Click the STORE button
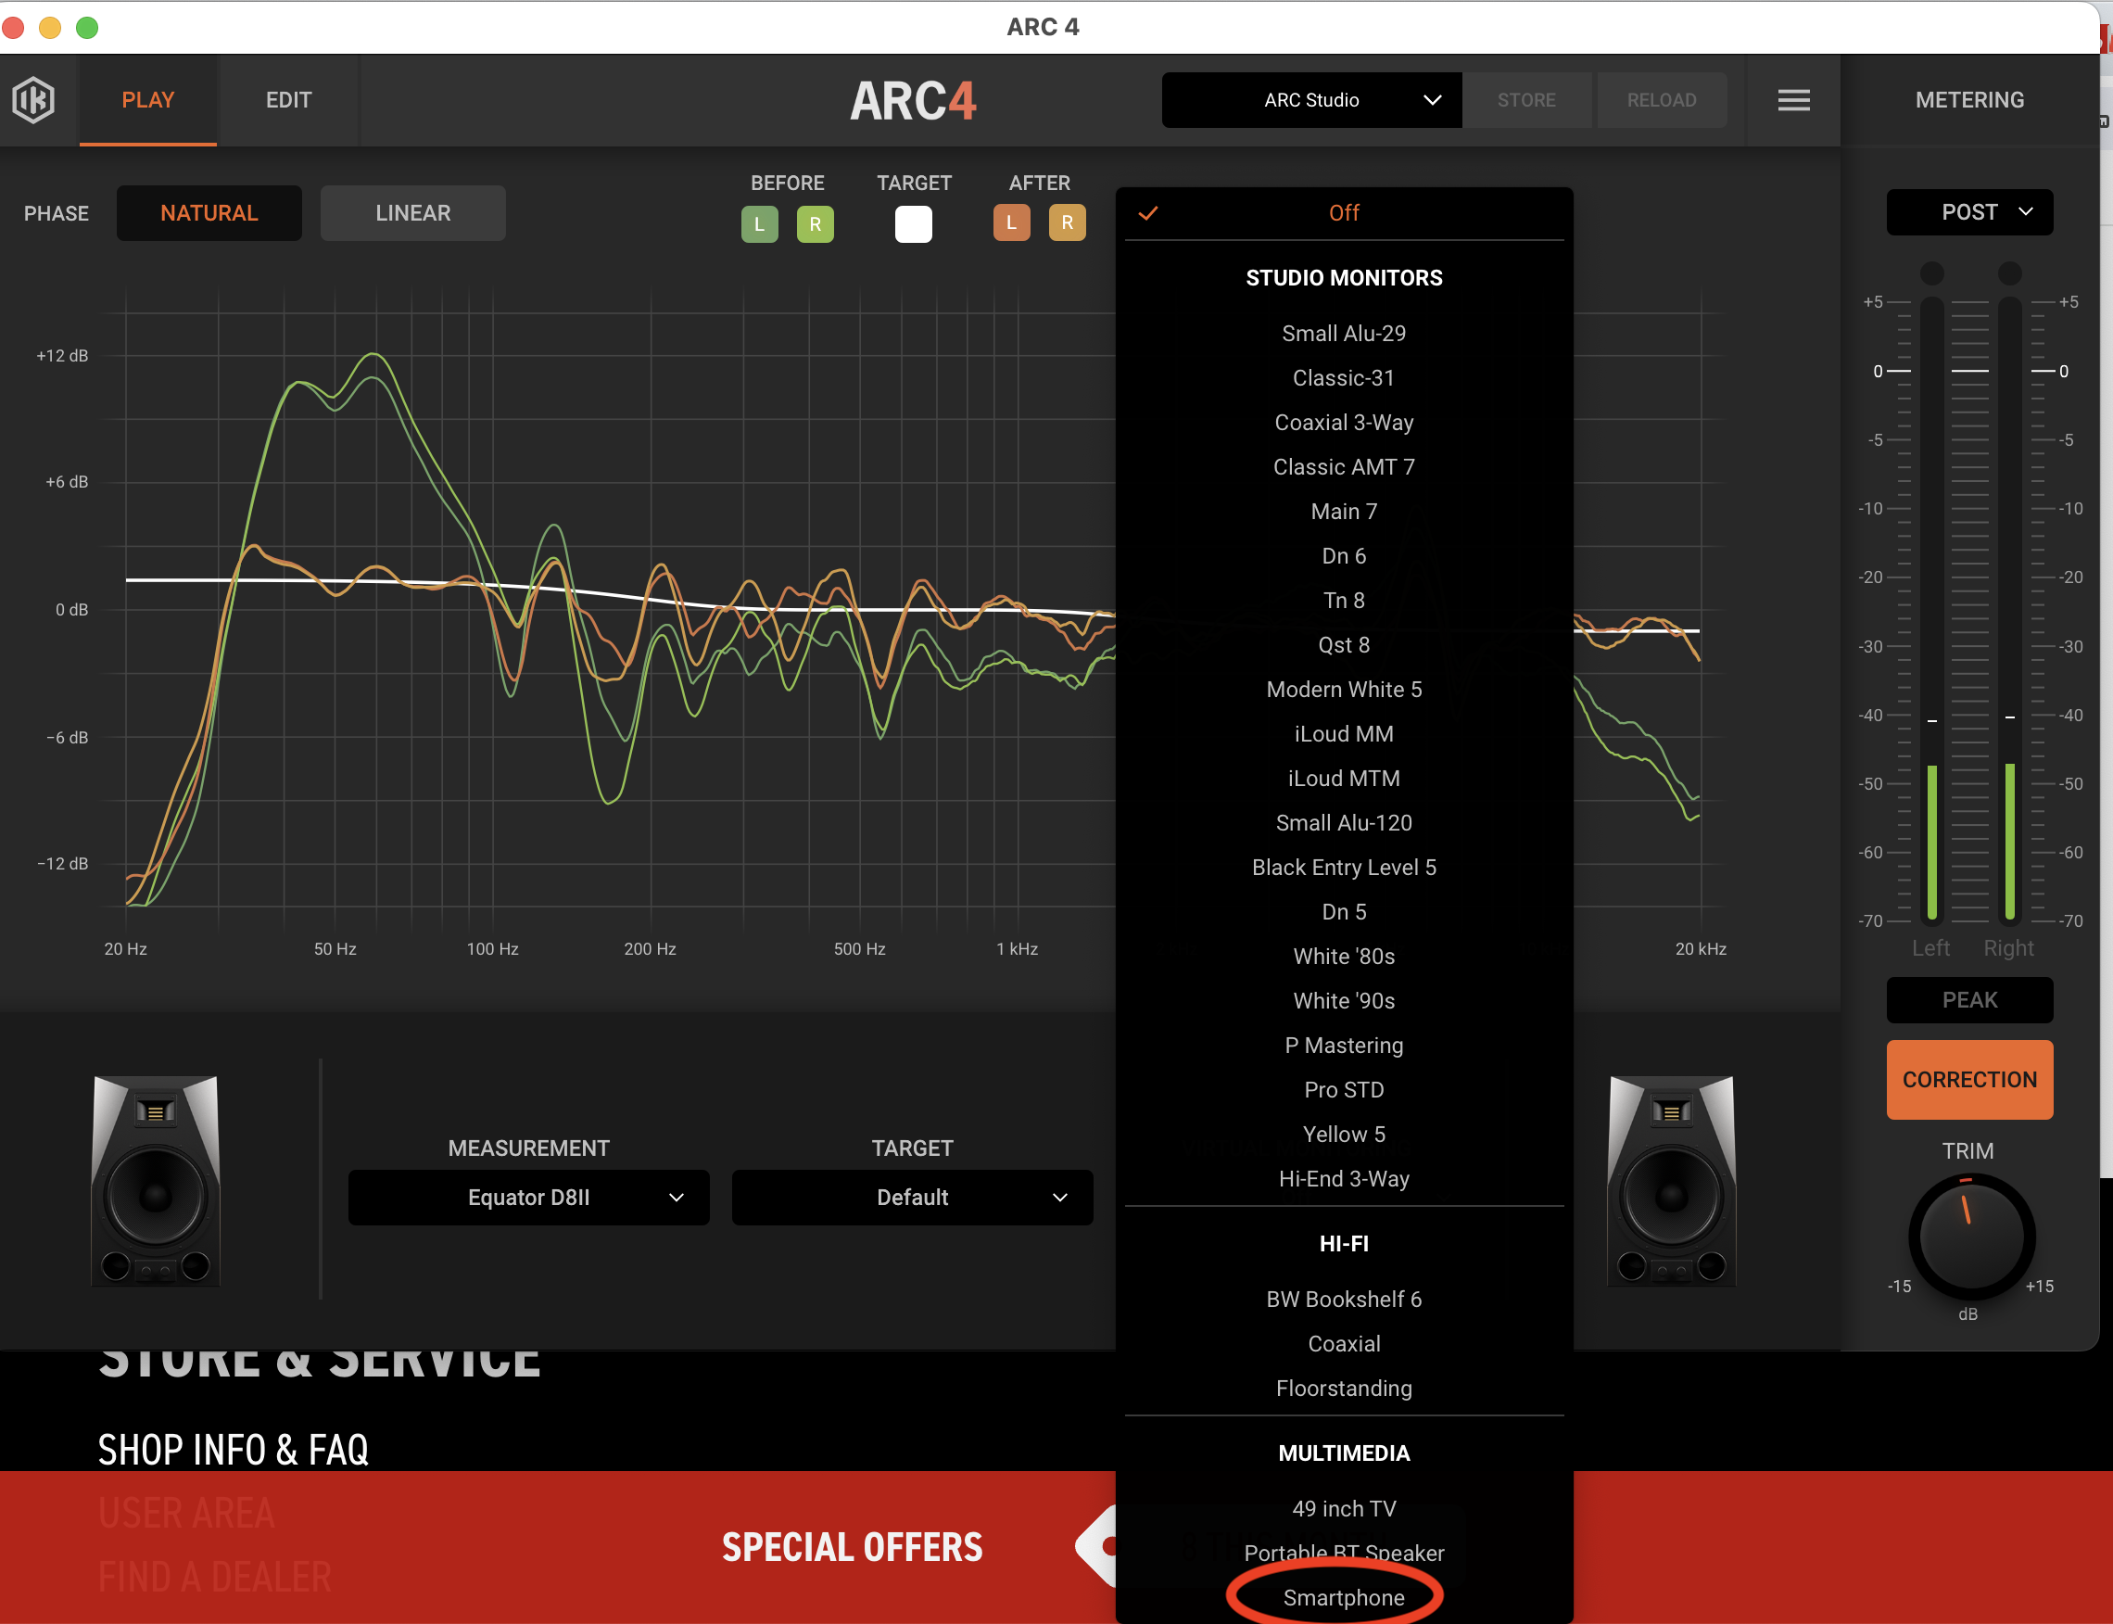The image size is (2113, 1624). tap(1526, 99)
